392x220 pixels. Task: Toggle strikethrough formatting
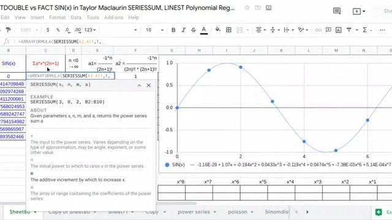coord(194,30)
